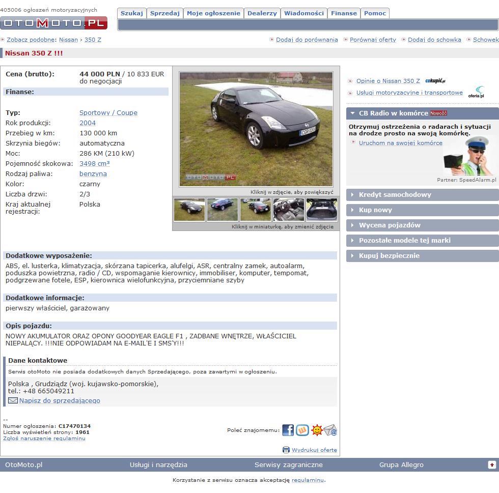Click the envelope icon beside Napisz do sprzedającego

[13, 400]
